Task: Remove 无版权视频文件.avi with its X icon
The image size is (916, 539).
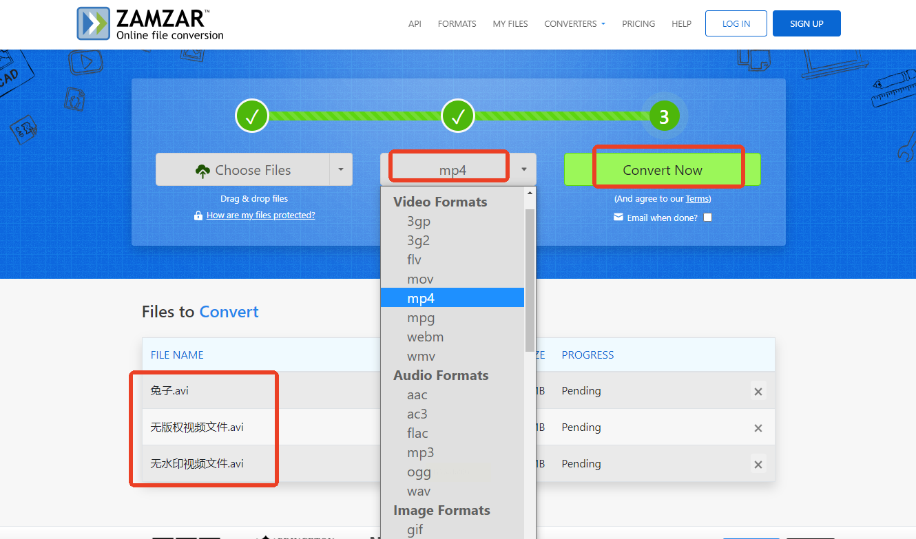Action: click(x=758, y=427)
